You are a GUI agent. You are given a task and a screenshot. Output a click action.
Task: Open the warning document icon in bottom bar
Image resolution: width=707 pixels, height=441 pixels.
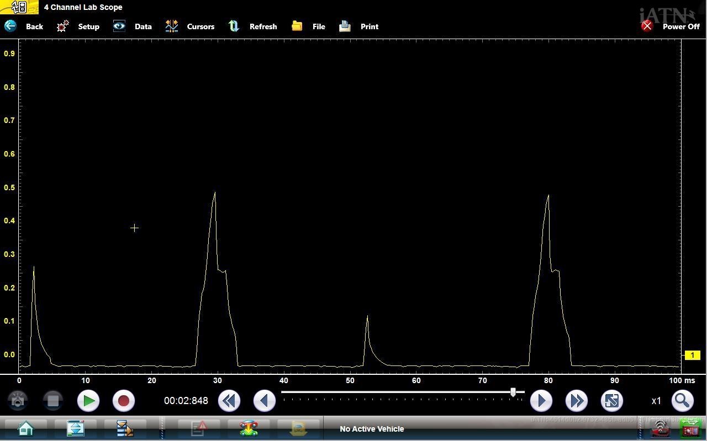coord(198,428)
